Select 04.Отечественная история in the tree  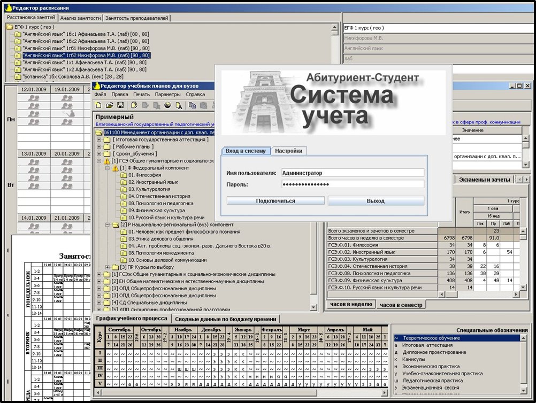(x=159, y=196)
